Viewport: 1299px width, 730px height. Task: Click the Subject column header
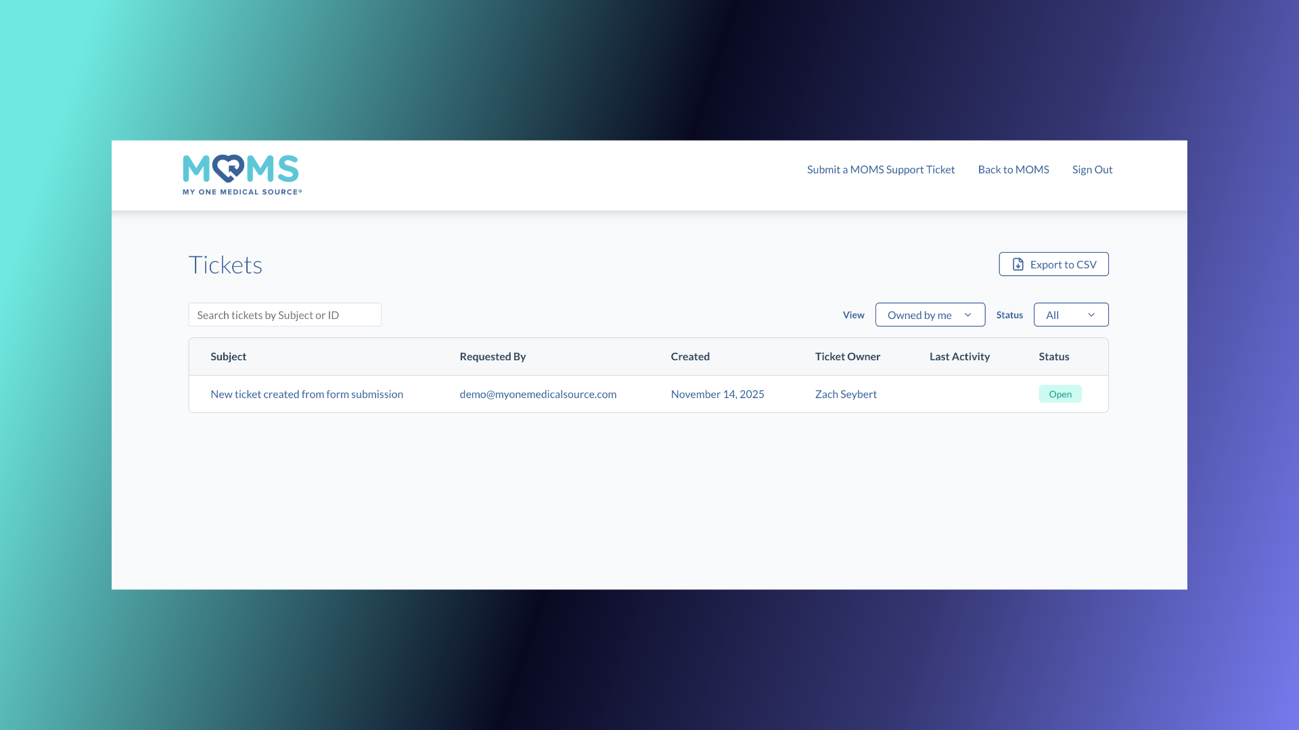(x=228, y=357)
